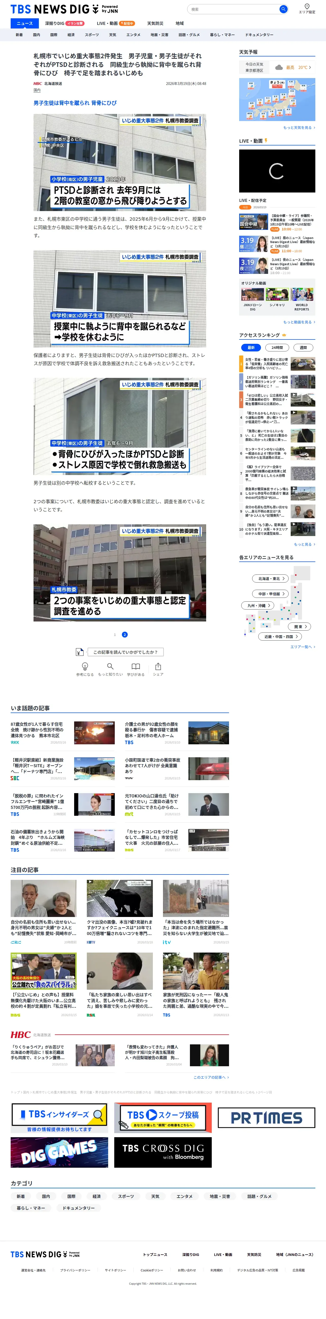Screen dimensions: 326x1319
Task: Select the 地域 tab
Action: click(179, 23)
